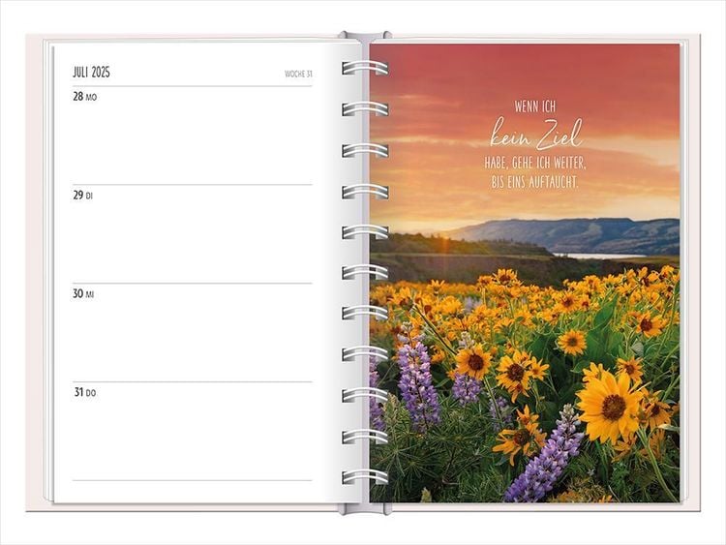The width and height of the screenshot is (726, 545).
Task: Click the distant river below the mountains
Action: click(x=600, y=256)
